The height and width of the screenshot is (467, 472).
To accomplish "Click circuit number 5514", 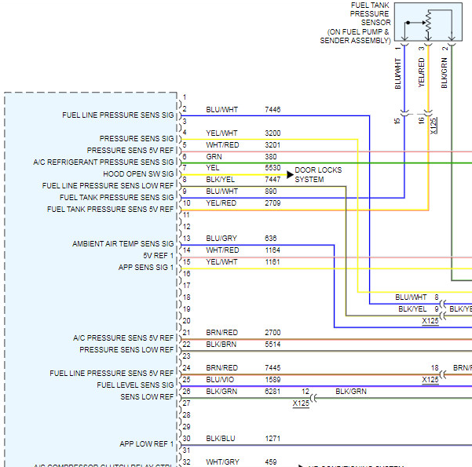I will tap(273, 345).
